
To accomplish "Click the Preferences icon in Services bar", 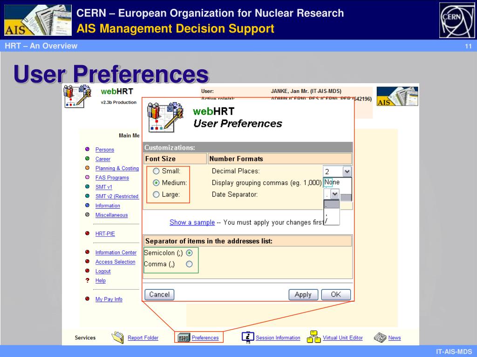I will 184,337.
